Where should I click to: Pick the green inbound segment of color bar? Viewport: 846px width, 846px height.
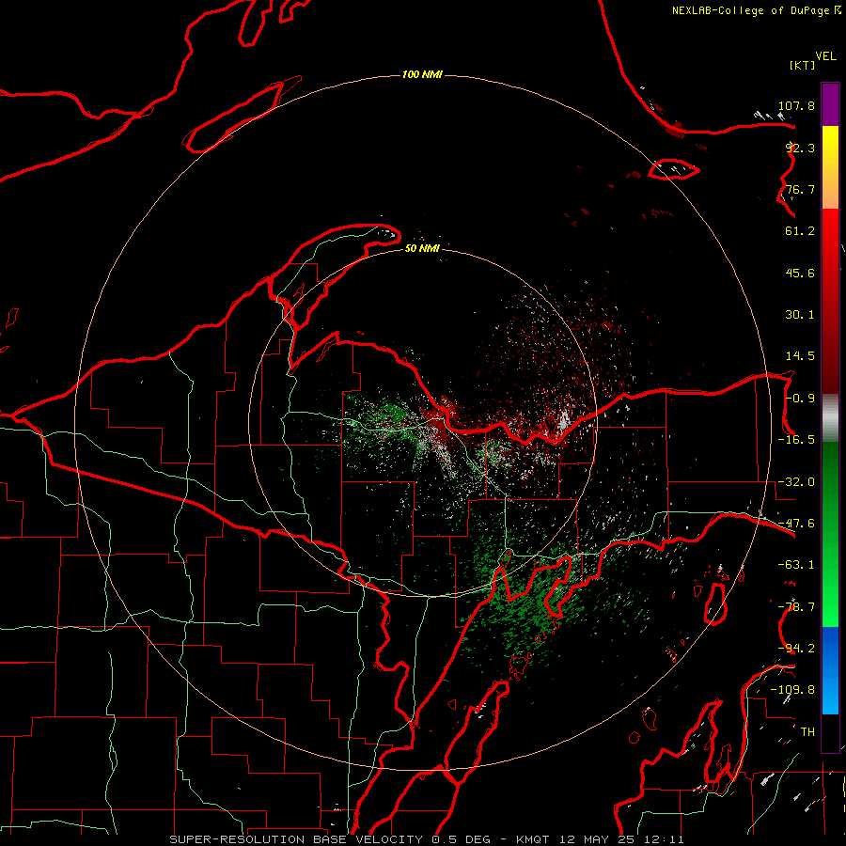830,534
